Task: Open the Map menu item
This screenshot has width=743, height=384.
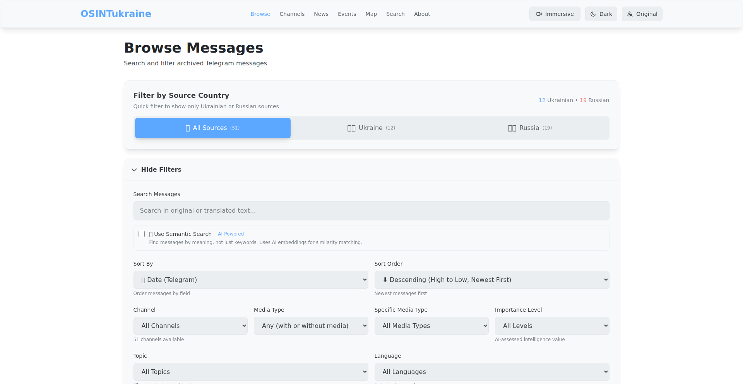Action: tap(371, 14)
